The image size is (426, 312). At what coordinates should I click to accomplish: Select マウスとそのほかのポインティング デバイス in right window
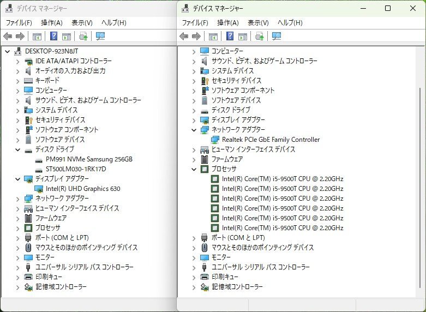pos(263,247)
